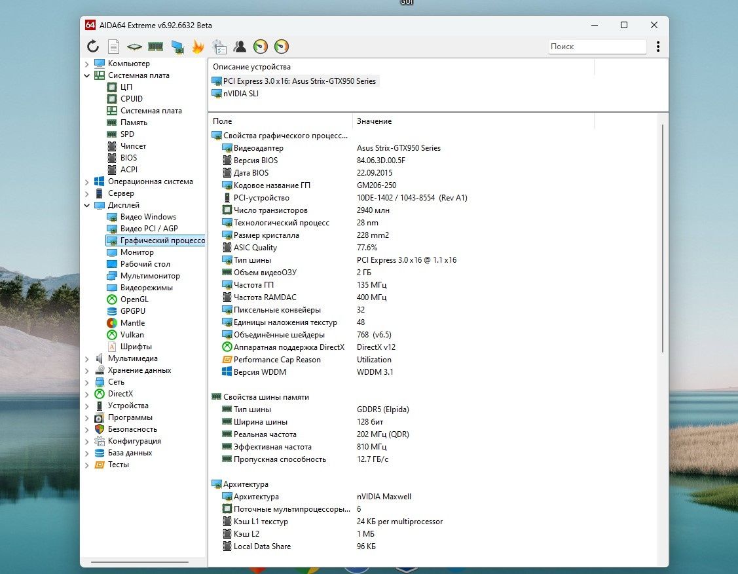Click the user silhouette toolbar icon
This screenshot has height=574, width=738.
pos(240,46)
